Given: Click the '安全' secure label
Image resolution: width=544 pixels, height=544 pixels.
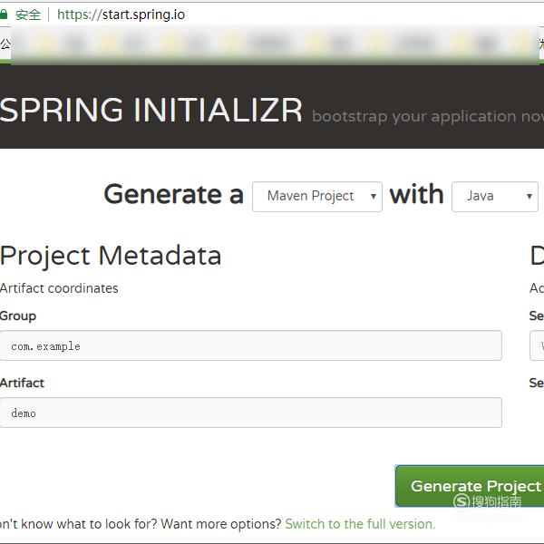Looking at the screenshot, I should click(x=28, y=15).
